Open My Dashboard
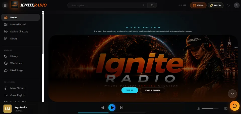 20,24
